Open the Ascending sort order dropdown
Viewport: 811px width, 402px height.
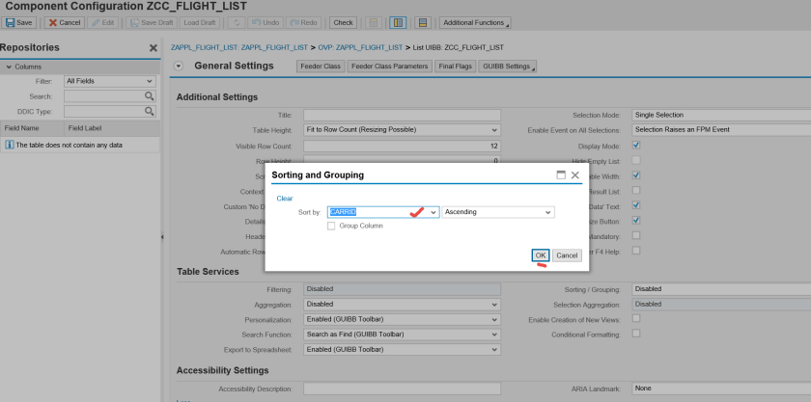[x=547, y=212]
